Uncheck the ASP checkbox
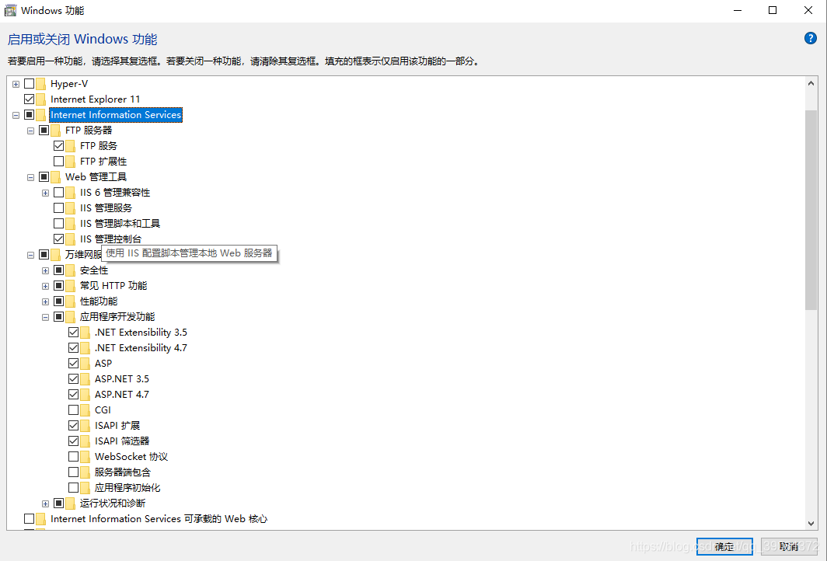Screen dimensions: 827x561 point(73,364)
